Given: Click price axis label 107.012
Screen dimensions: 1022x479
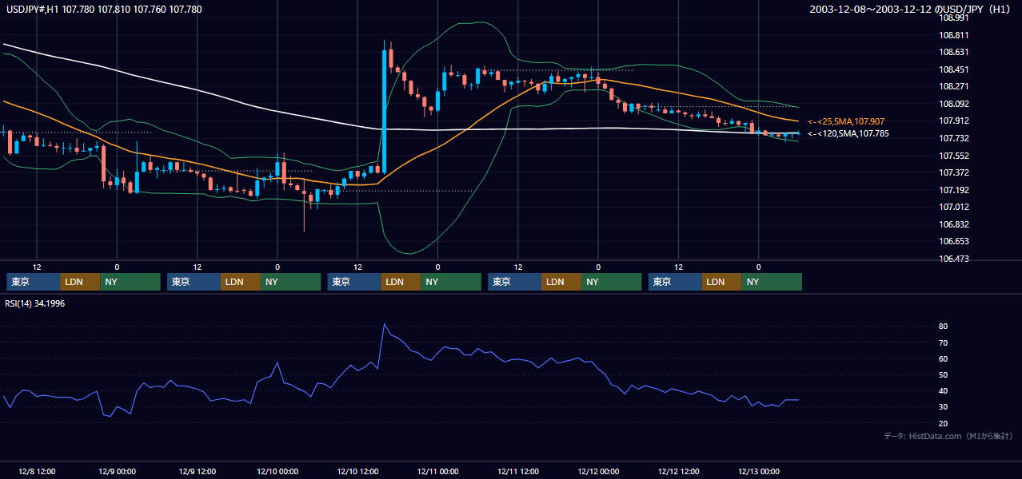Looking at the screenshot, I should [954, 207].
